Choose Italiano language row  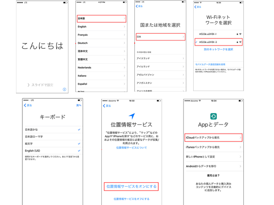click(x=101, y=76)
